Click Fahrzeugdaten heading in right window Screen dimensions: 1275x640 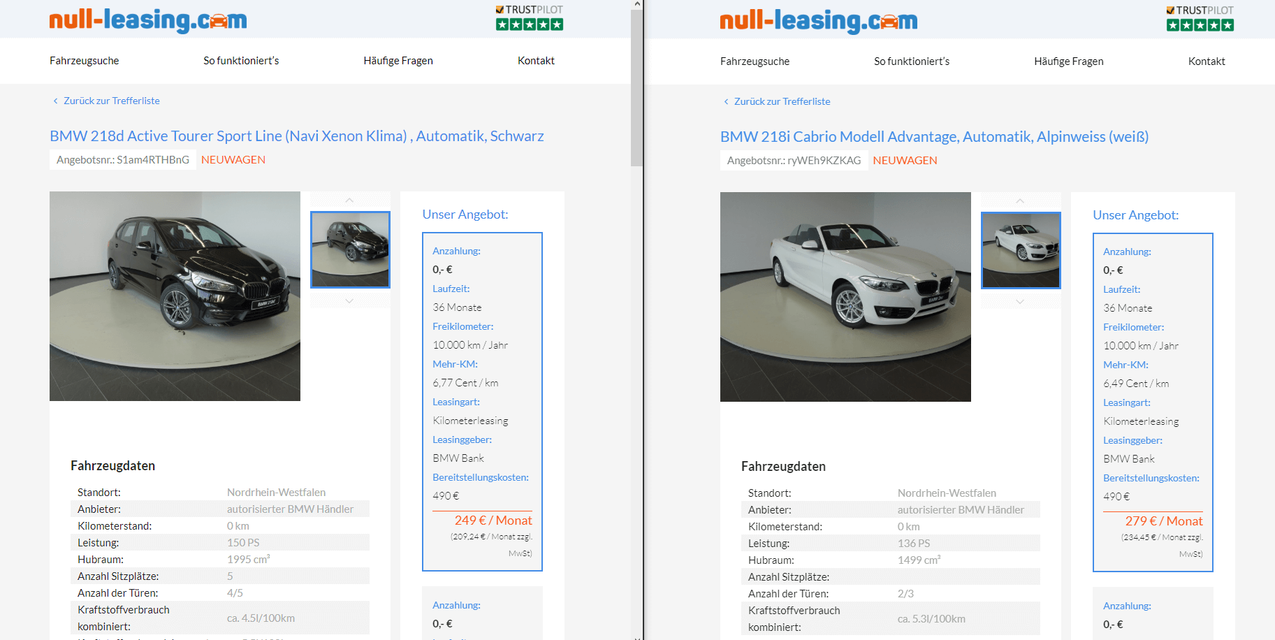[x=783, y=467]
